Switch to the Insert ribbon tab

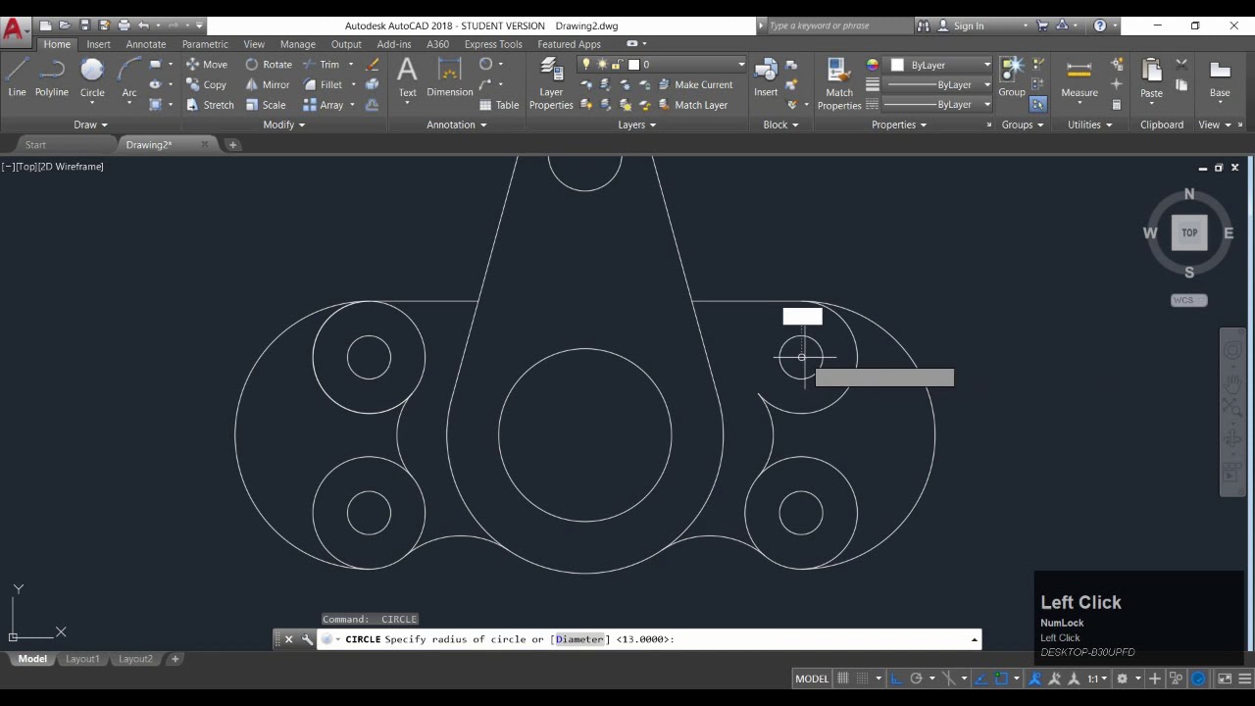pos(98,44)
